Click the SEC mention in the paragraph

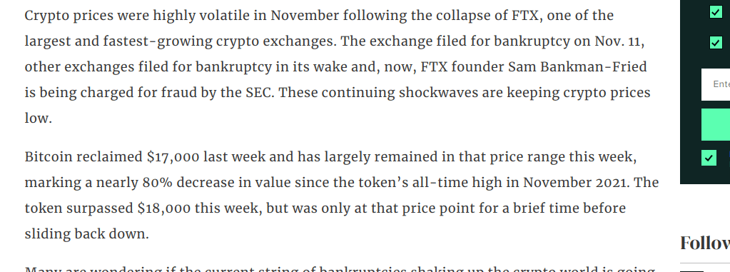(x=258, y=92)
